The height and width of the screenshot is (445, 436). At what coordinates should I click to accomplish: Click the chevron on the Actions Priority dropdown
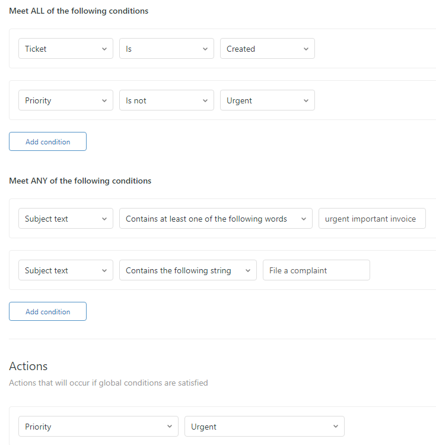[170, 427]
